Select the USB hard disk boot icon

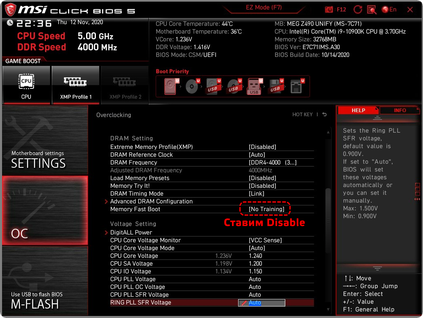pos(214,86)
